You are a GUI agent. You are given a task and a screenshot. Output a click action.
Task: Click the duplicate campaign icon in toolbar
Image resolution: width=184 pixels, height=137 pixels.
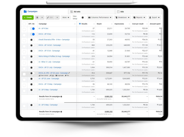pos(37,18)
